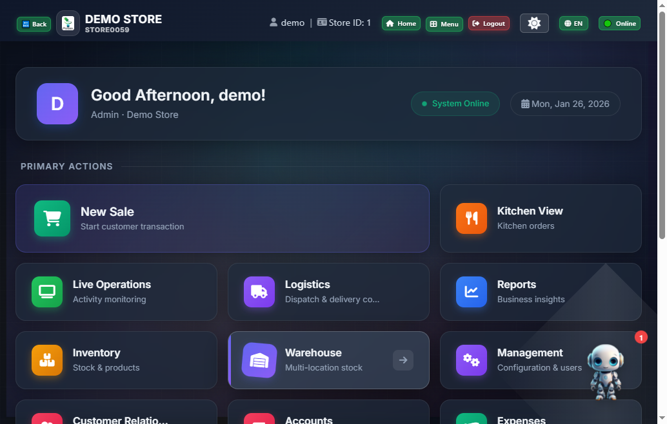Open the Accounts card
667x424 pixels.
click(328, 412)
